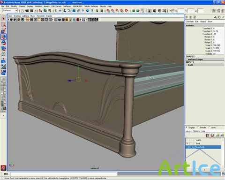Select the arrow Select tool in toolbox
Screen dimensions: 225x180
(x=3, y=19)
